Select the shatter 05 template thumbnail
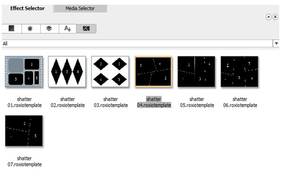Screen dimensions: 283x173 [196, 72]
